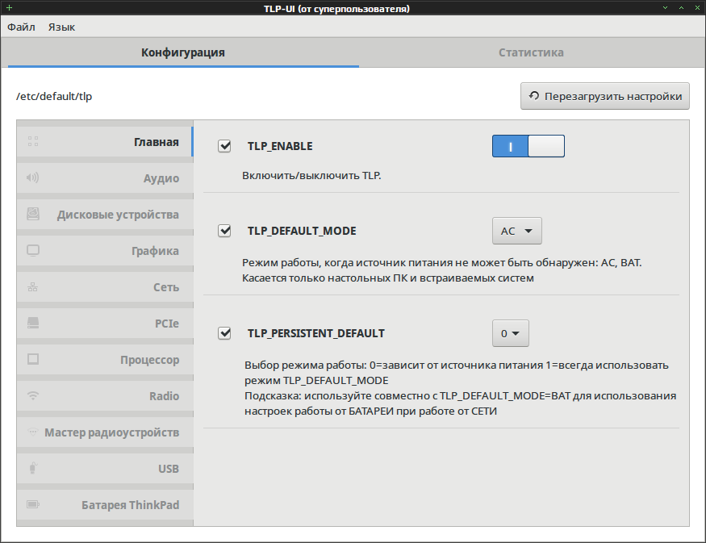
Task: Open the Сеть settings category
Action: tap(105, 287)
